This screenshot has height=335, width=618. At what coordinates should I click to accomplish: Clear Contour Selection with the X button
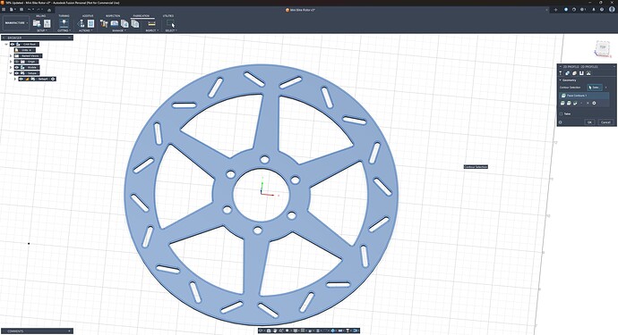(605, 88)
